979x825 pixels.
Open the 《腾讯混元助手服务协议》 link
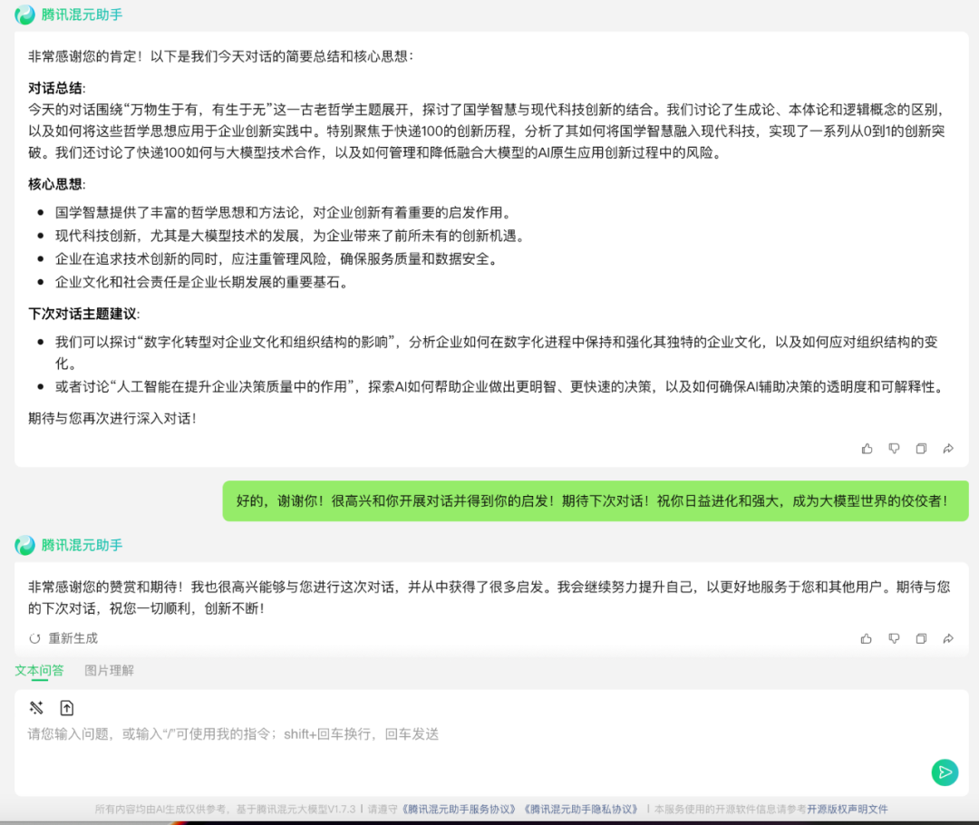[x=459, y=810]
